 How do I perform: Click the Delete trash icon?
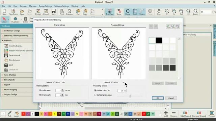(x=26, y=19)
